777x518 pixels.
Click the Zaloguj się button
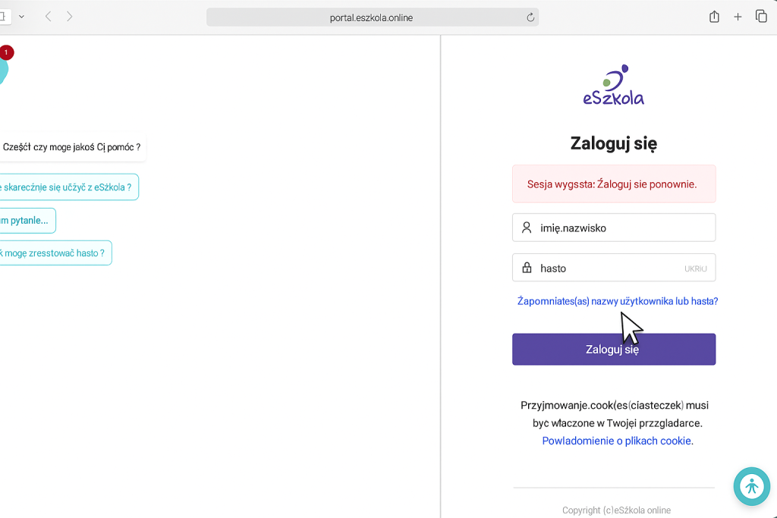pos(614,349)
